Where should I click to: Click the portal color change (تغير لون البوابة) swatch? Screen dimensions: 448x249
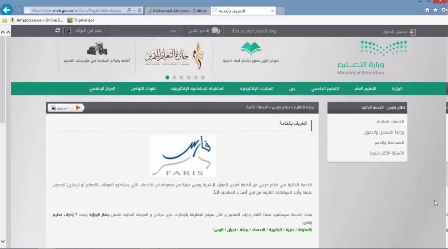pyautogui.click(x=68, y=31)
